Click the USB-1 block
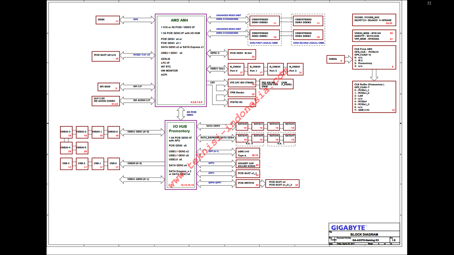 point(98,164)
